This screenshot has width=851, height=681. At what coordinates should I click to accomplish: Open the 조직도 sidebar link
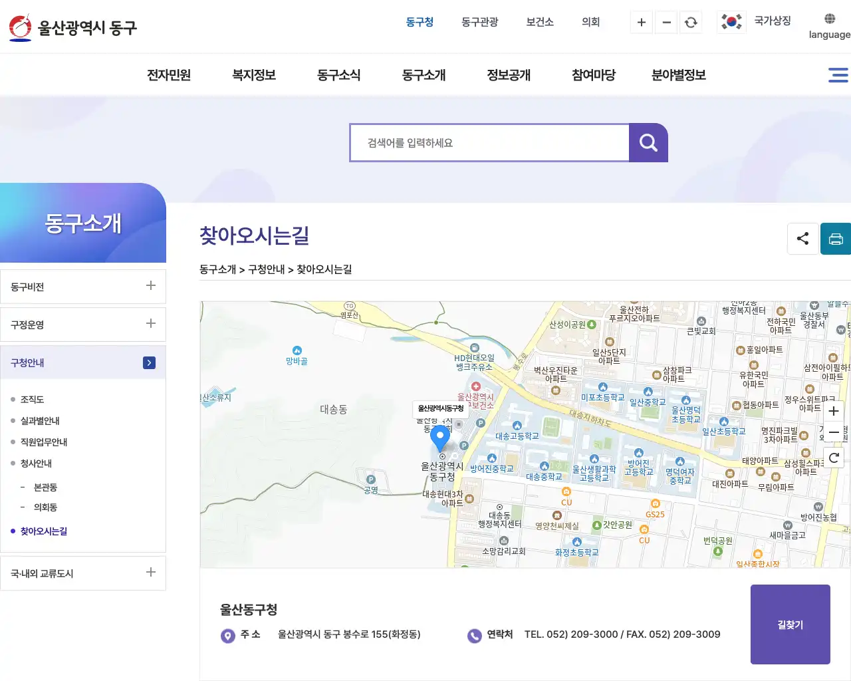pos(32,400)
